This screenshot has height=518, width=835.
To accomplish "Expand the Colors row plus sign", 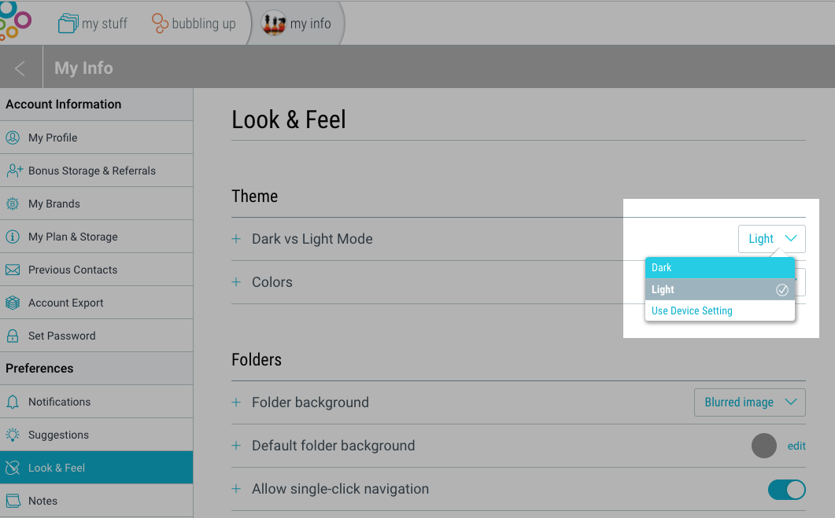I will pyautogui.click(x=236, y=282).
